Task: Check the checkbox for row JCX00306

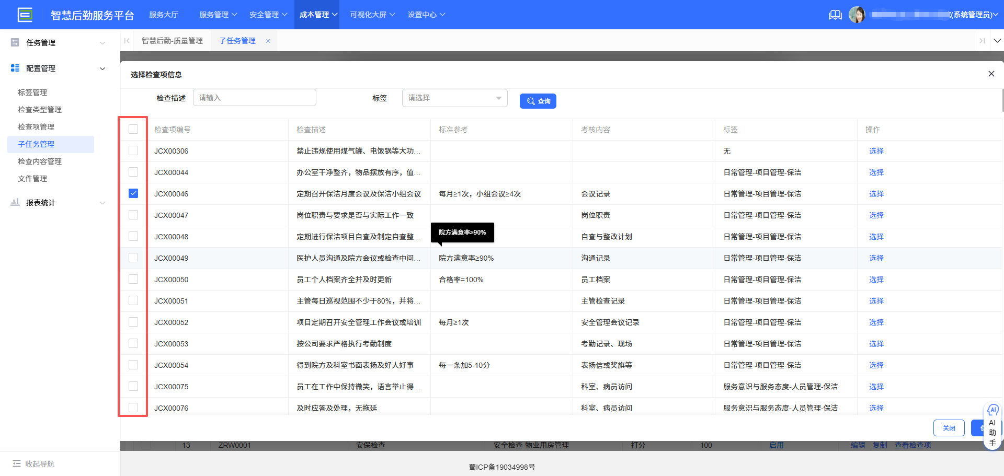Action: click(x=133, y=150)
